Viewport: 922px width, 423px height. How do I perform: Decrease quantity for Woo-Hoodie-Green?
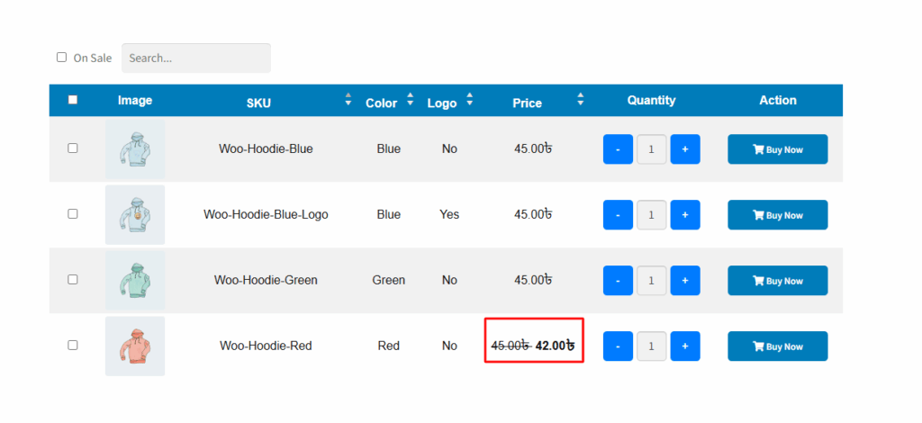coord(618,281)
